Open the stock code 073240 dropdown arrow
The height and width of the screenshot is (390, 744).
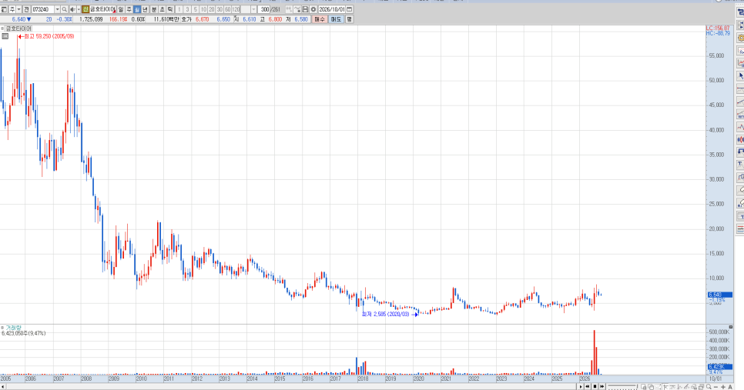(x=58, y=9)
